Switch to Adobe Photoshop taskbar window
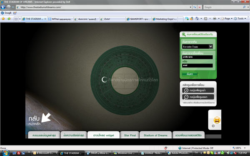The height and width of the screenshot is (156, 250). [179, 153]
